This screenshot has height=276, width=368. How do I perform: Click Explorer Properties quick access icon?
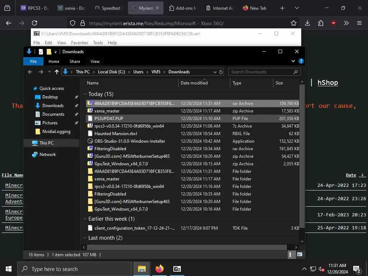click(x=41, y=52)
